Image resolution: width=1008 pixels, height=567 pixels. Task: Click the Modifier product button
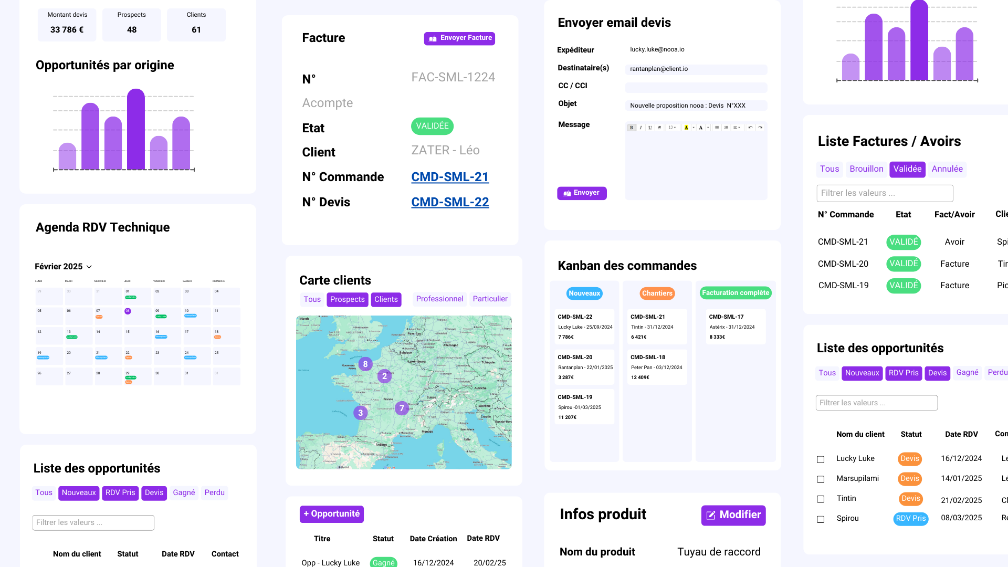click(x=733, y=515)
